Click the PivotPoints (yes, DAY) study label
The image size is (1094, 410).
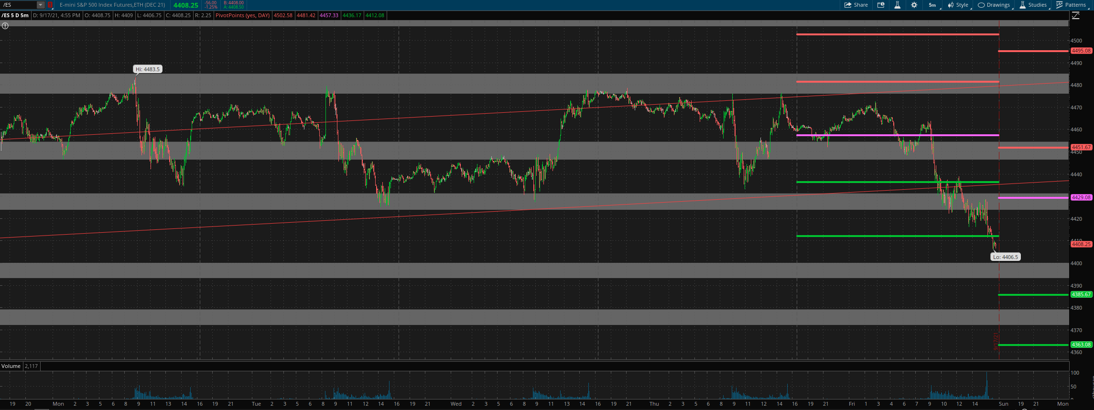243,15
